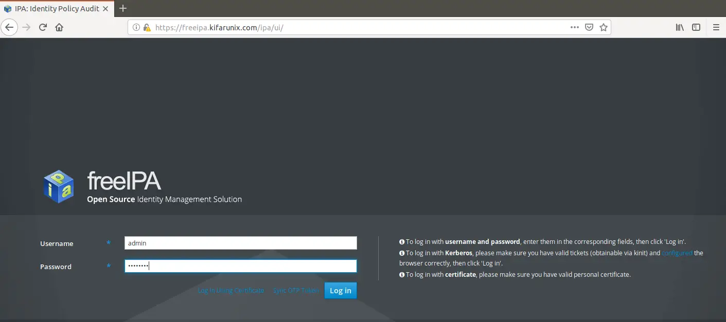Focus the Username field containing admin

click(240, 243)
